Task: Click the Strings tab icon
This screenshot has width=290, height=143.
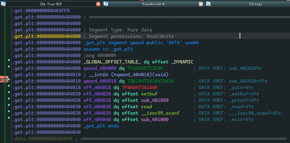Action: (x=208, y=4)
